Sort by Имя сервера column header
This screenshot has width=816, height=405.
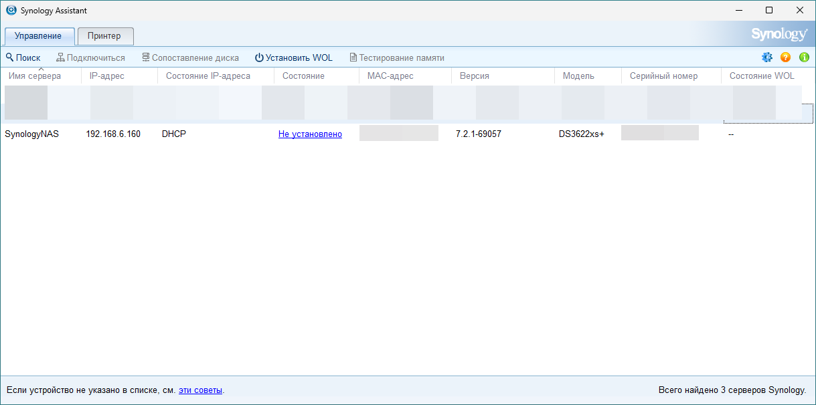(x=40, y=76)
